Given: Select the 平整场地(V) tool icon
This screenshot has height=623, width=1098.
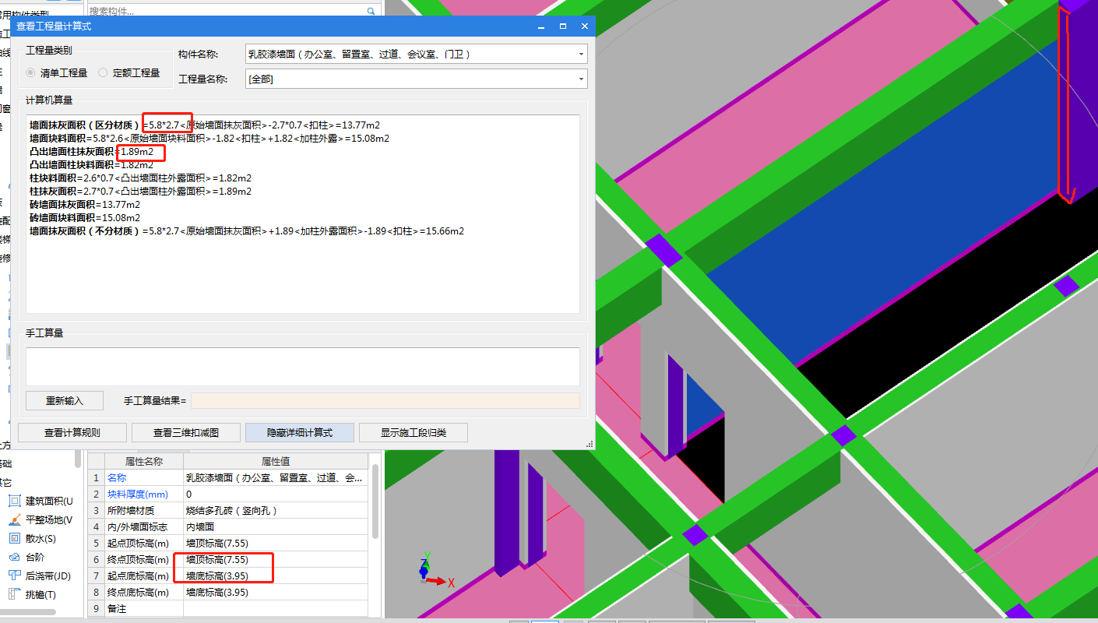Looking at the screenshot, I should (x=14, y=519).
